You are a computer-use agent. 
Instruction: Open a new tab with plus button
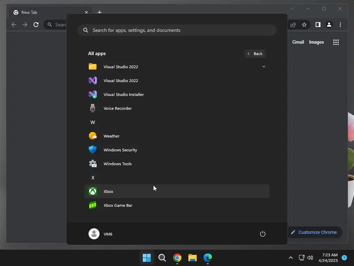pos(99,12)
